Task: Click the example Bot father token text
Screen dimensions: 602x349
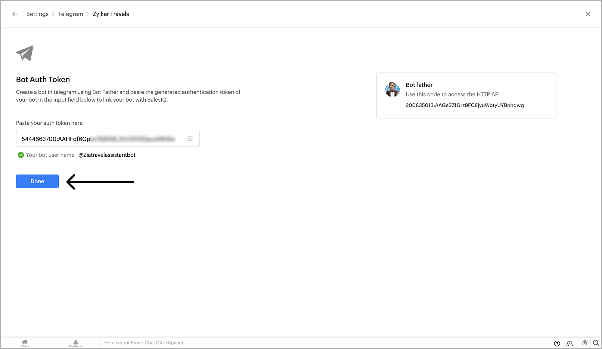Action: tap(464, 105)
